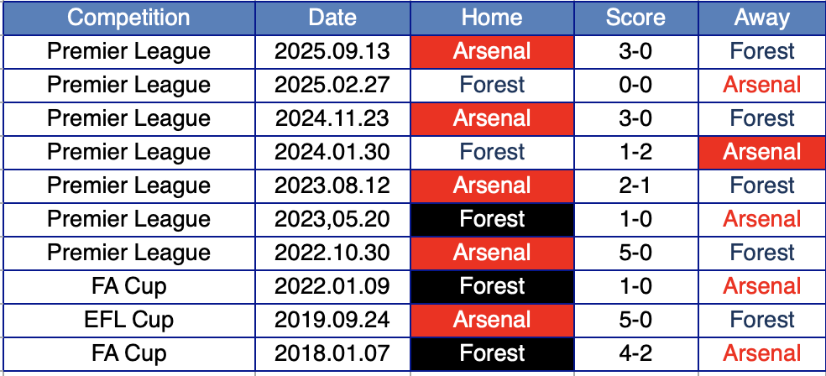
Task: Click the 2019.09.24 date cell
Action: click(x=332, y=320)
